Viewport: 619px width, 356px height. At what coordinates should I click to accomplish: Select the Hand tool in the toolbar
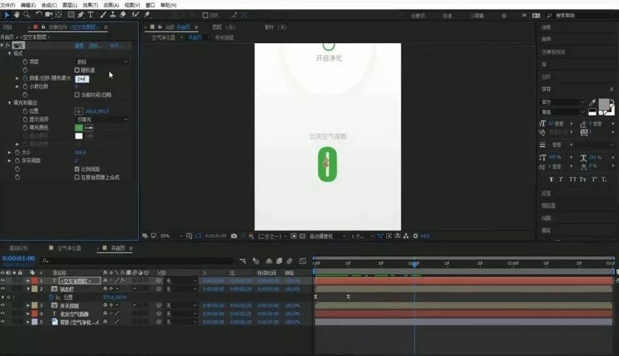click(x=17, y=14)
